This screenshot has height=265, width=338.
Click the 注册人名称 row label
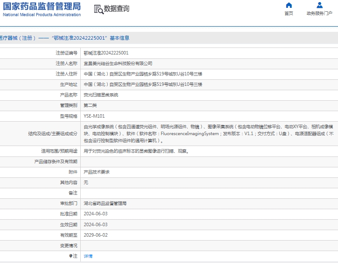pyautogui.click(x=66, y=63)
